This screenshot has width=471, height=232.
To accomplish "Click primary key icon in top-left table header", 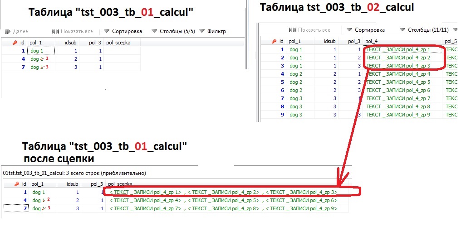I will [15, 43].
